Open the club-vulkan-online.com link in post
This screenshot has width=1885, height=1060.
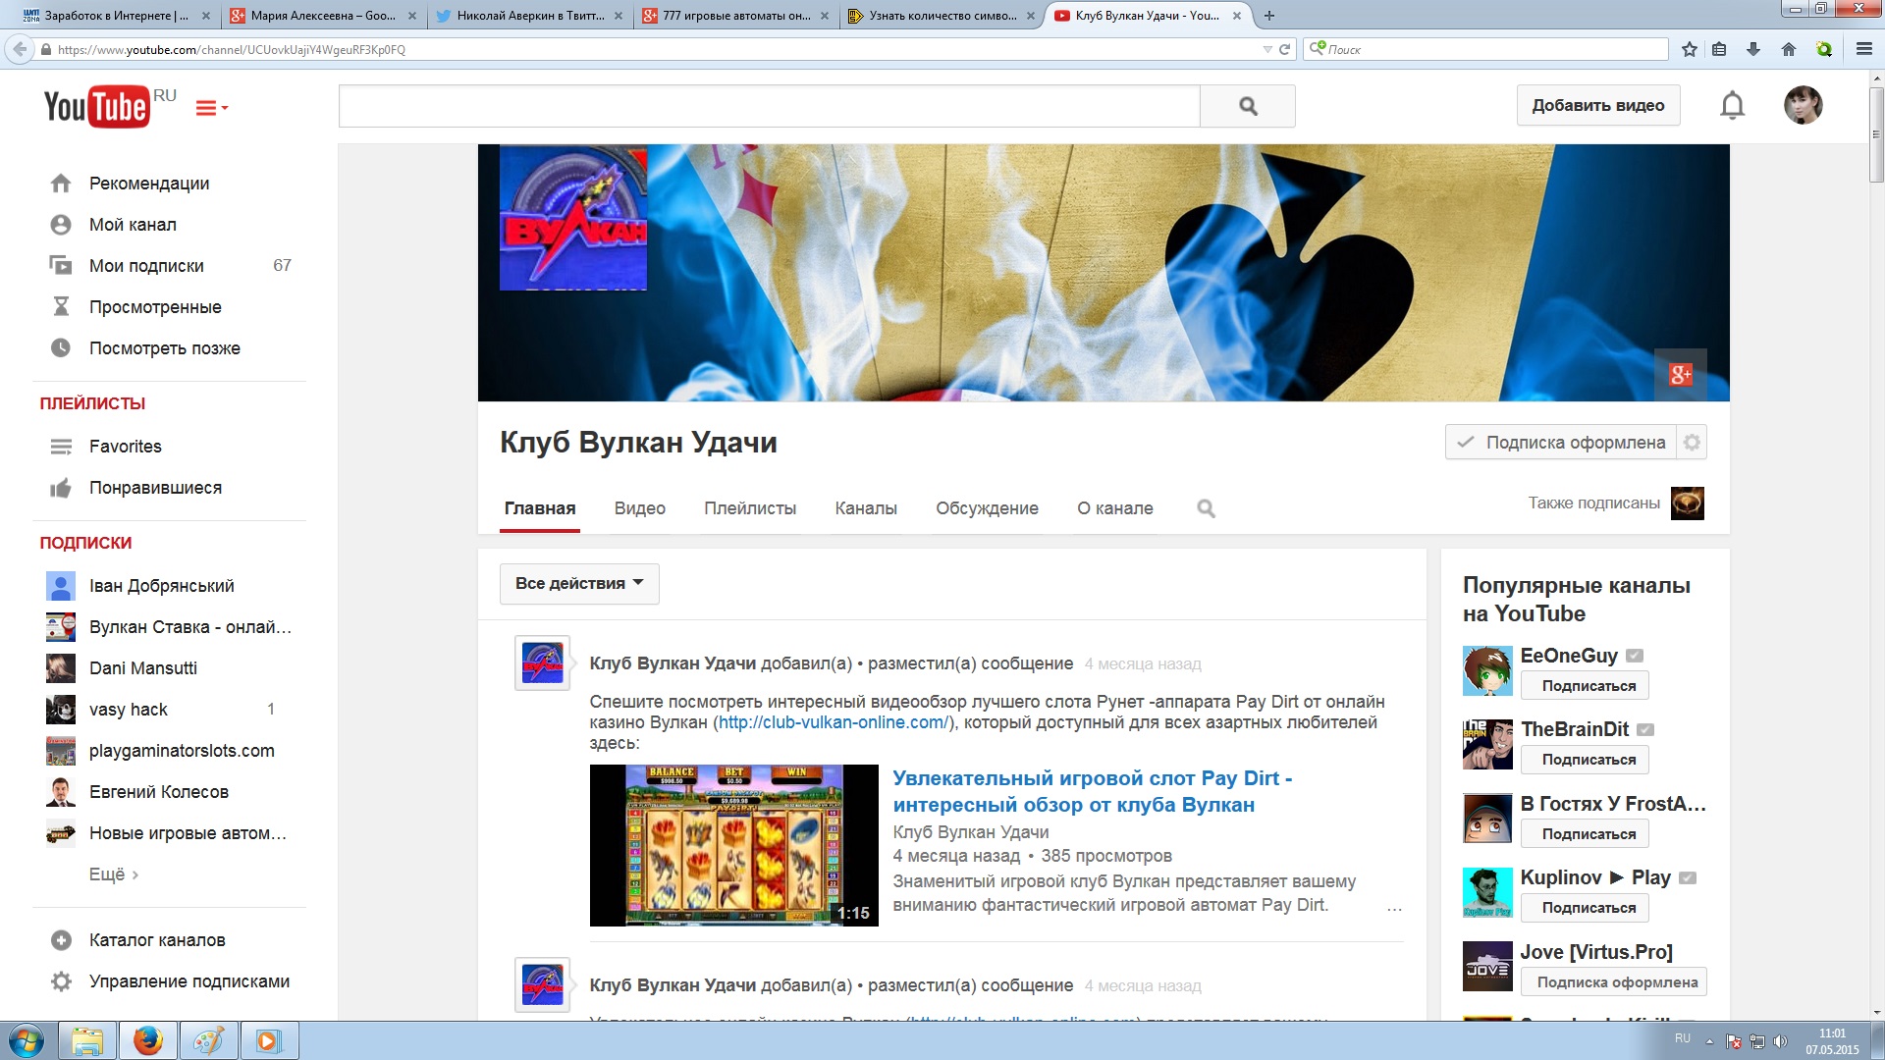tap(833, 722)
